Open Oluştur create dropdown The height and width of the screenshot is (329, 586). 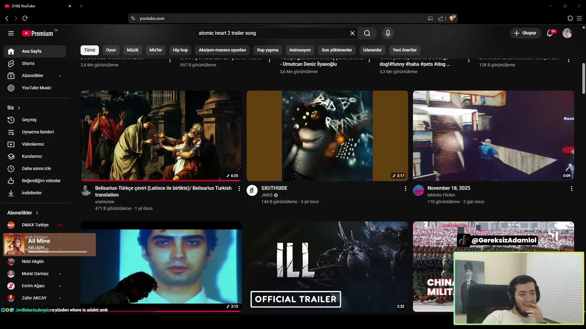(525, 33)
